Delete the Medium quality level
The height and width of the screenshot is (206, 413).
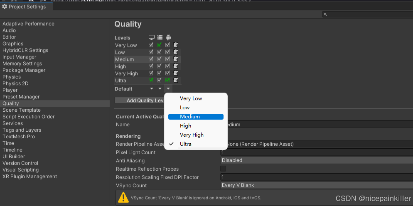click(176, 59)
